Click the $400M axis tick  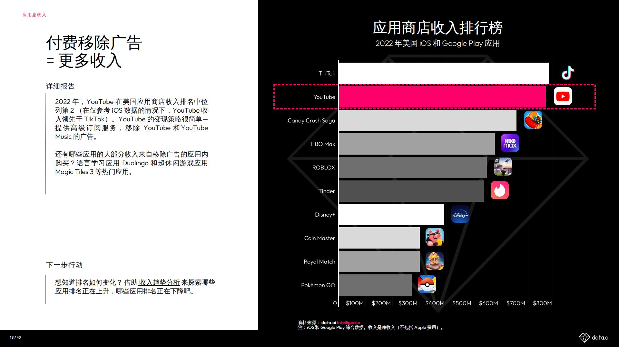[435, 303]
